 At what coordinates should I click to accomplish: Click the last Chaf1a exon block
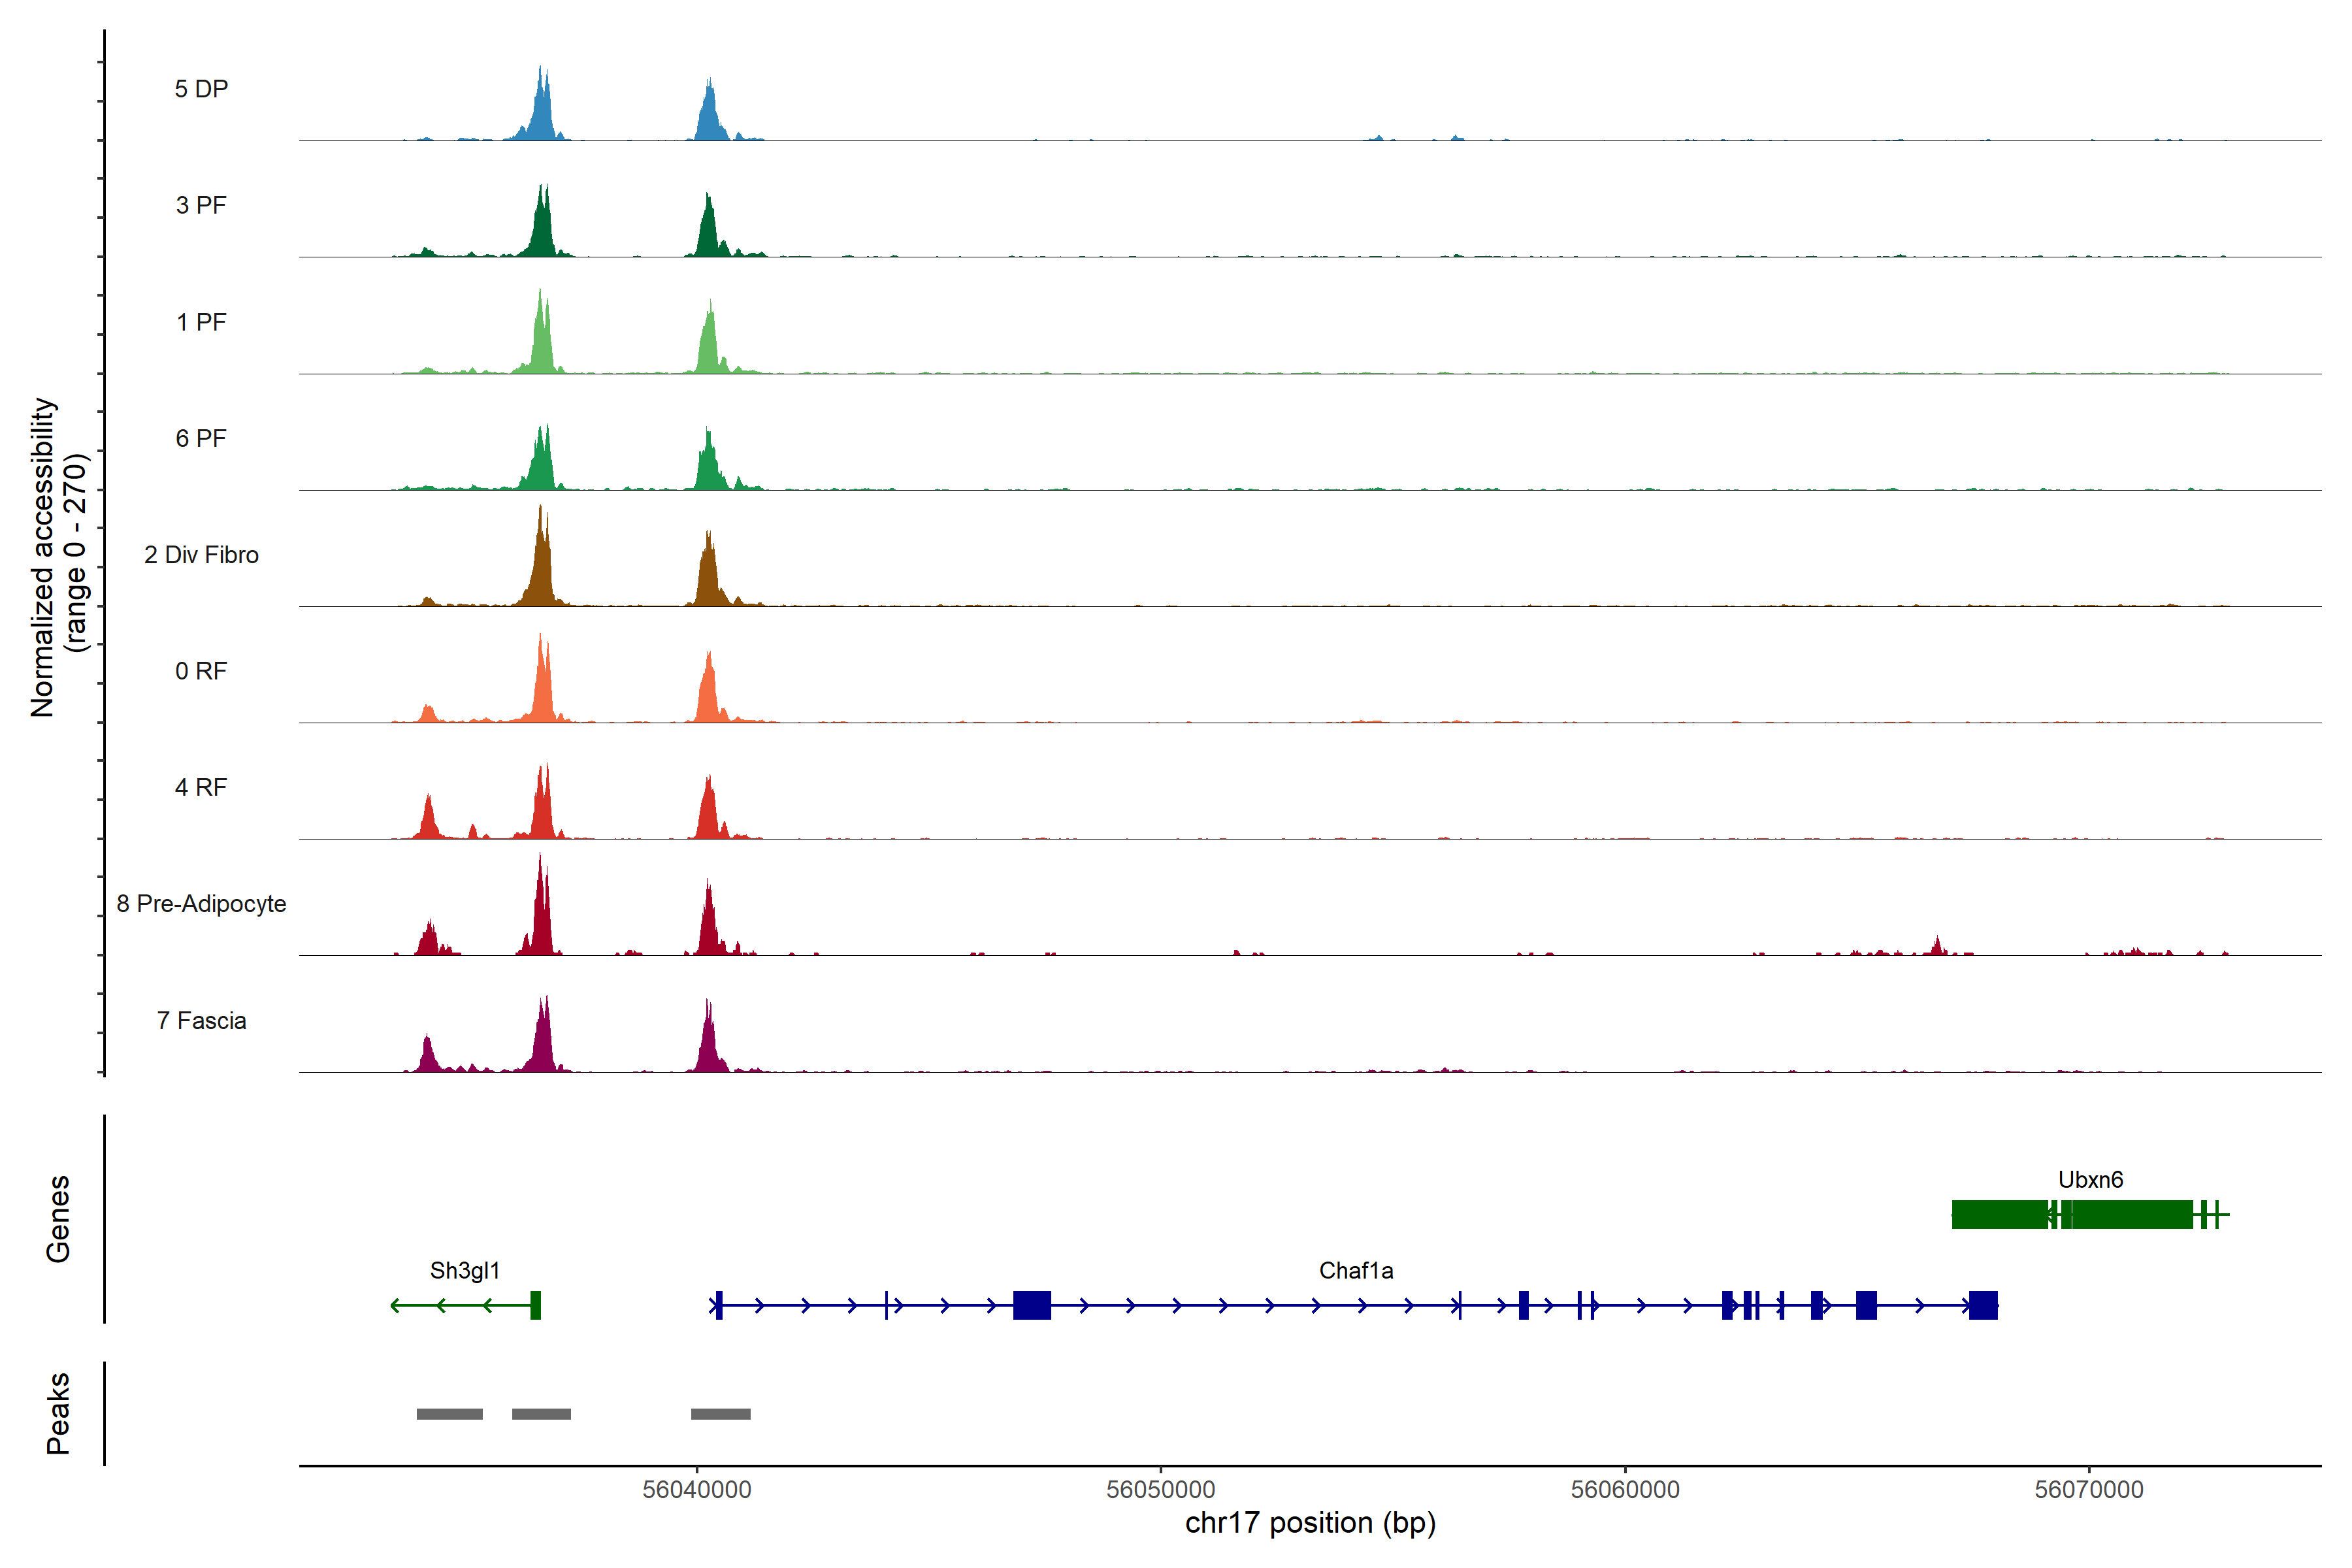tap(1983, 1305)
